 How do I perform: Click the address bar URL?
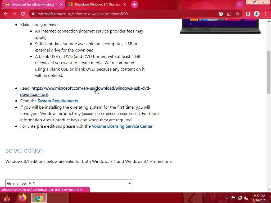click(83, 14)
